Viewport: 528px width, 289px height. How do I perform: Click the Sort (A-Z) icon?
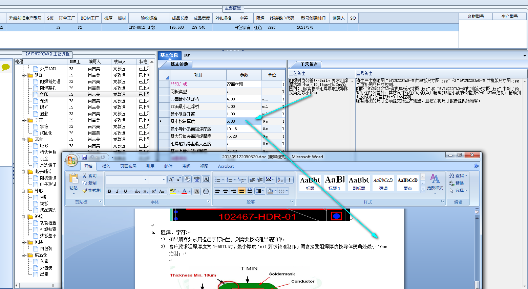[x=280, y=179]
